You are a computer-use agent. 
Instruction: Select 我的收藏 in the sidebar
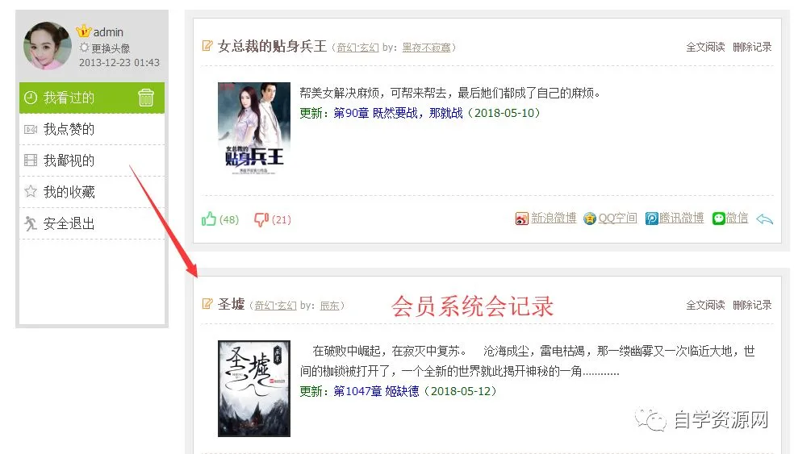coord(92,193)
